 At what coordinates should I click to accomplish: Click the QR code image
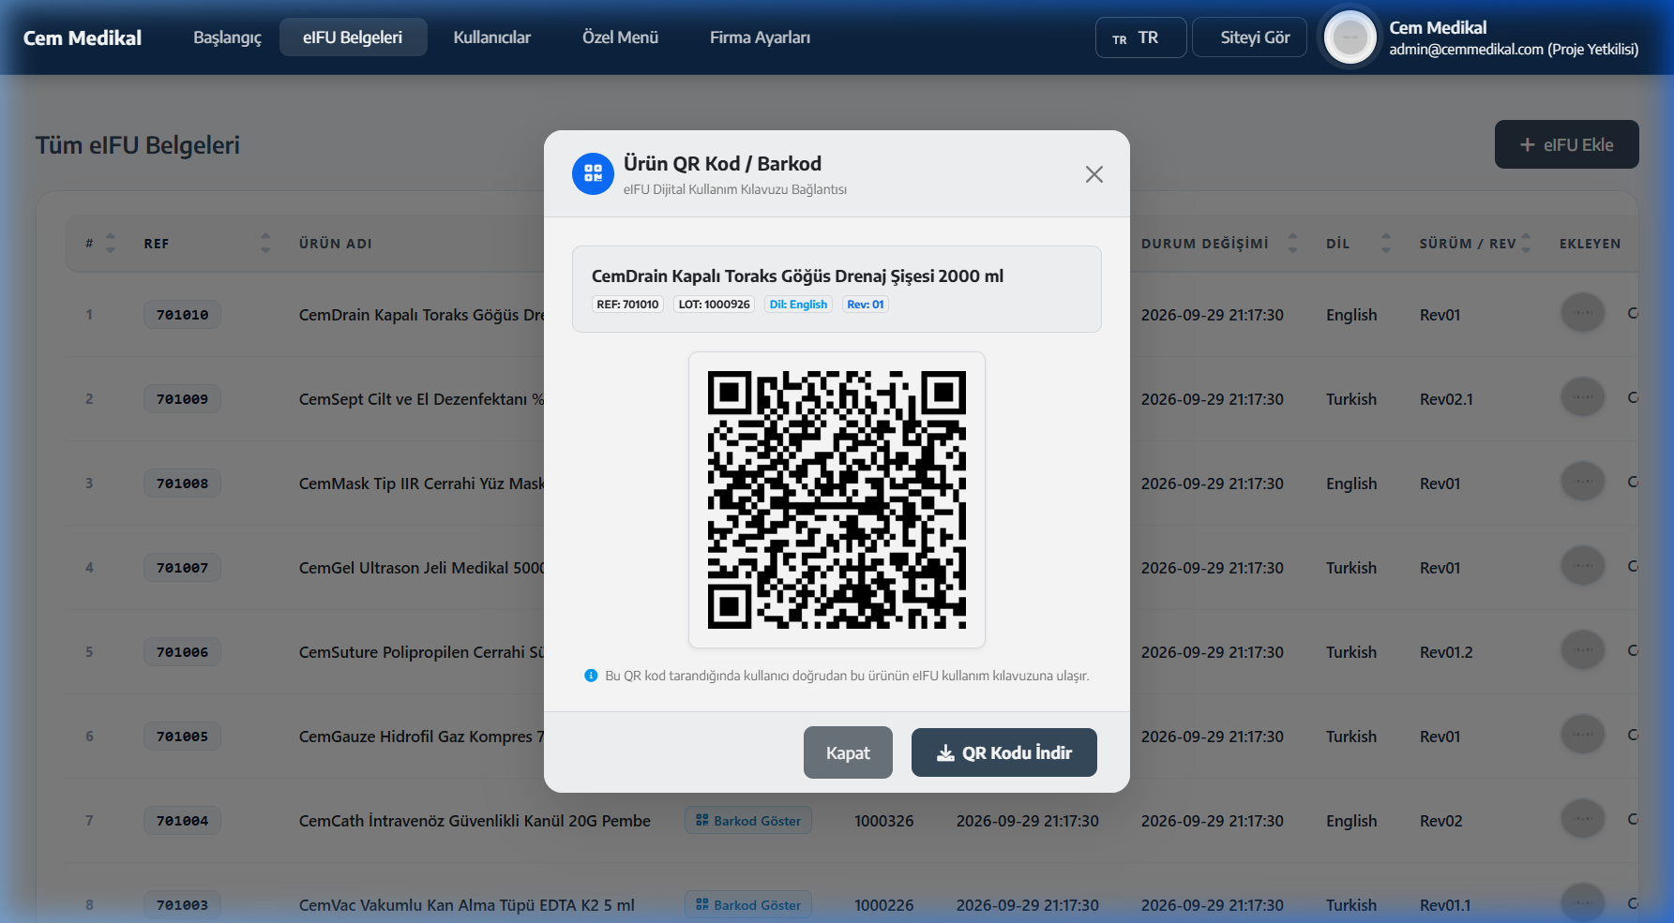click(x=837, y=499)
